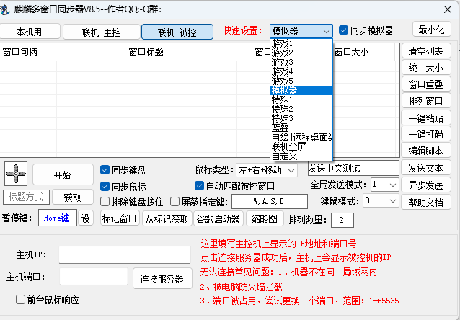Switch to the 联机-主控 tab
Viewport: 460px width, 320px height.
coord(101,32)
